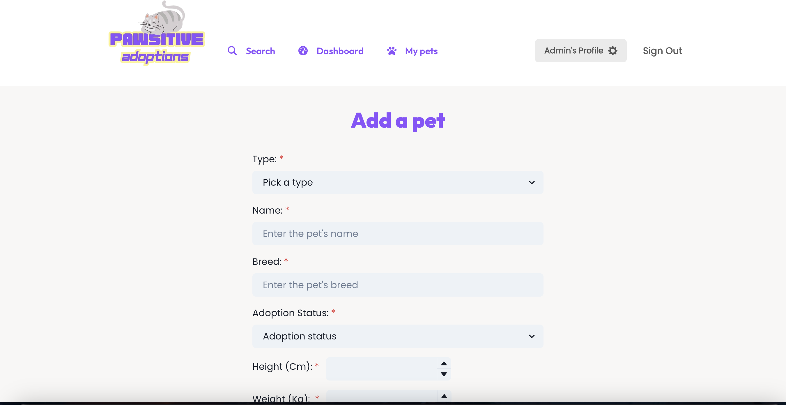Open the My pets nav link

(x=421, y=51)
